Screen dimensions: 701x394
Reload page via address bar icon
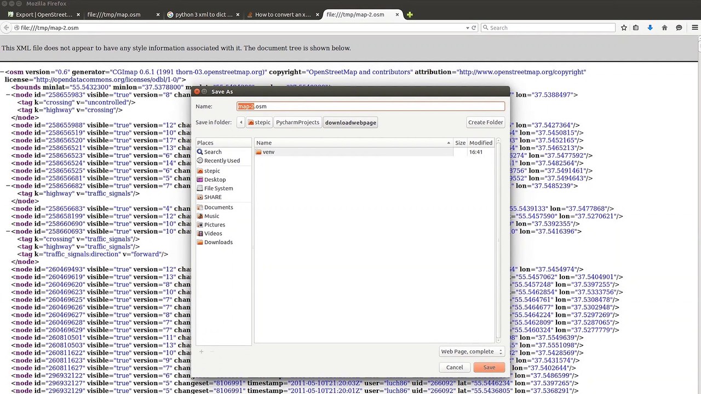473,27
